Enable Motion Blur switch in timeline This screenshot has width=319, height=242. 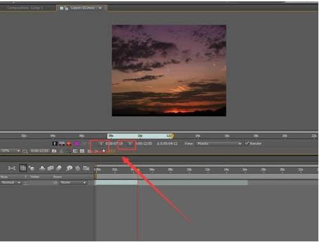[59, 168]
